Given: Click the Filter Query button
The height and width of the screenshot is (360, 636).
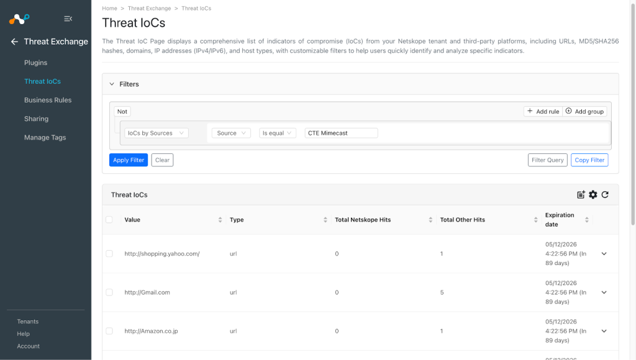Looking at the screenshot, I should click(548, 160).
